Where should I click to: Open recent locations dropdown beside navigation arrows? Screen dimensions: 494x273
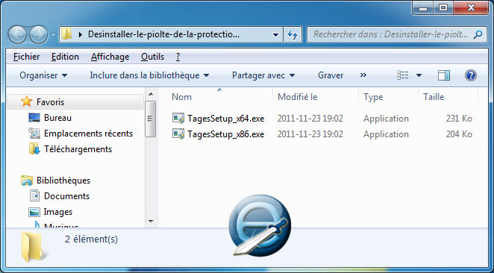(53, 34)
